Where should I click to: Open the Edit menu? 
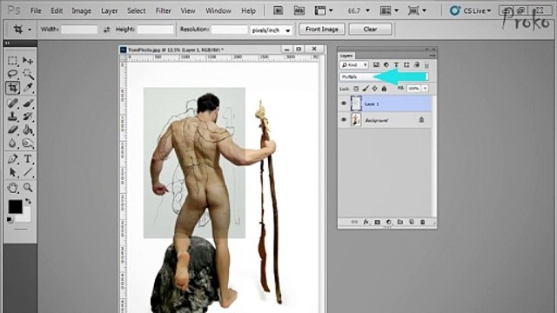[x=57, y=11]
